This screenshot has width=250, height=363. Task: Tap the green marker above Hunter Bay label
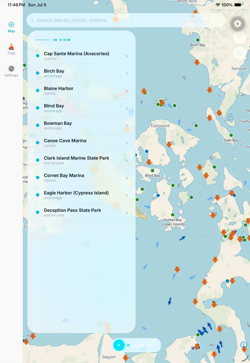[x=172, y=215]
